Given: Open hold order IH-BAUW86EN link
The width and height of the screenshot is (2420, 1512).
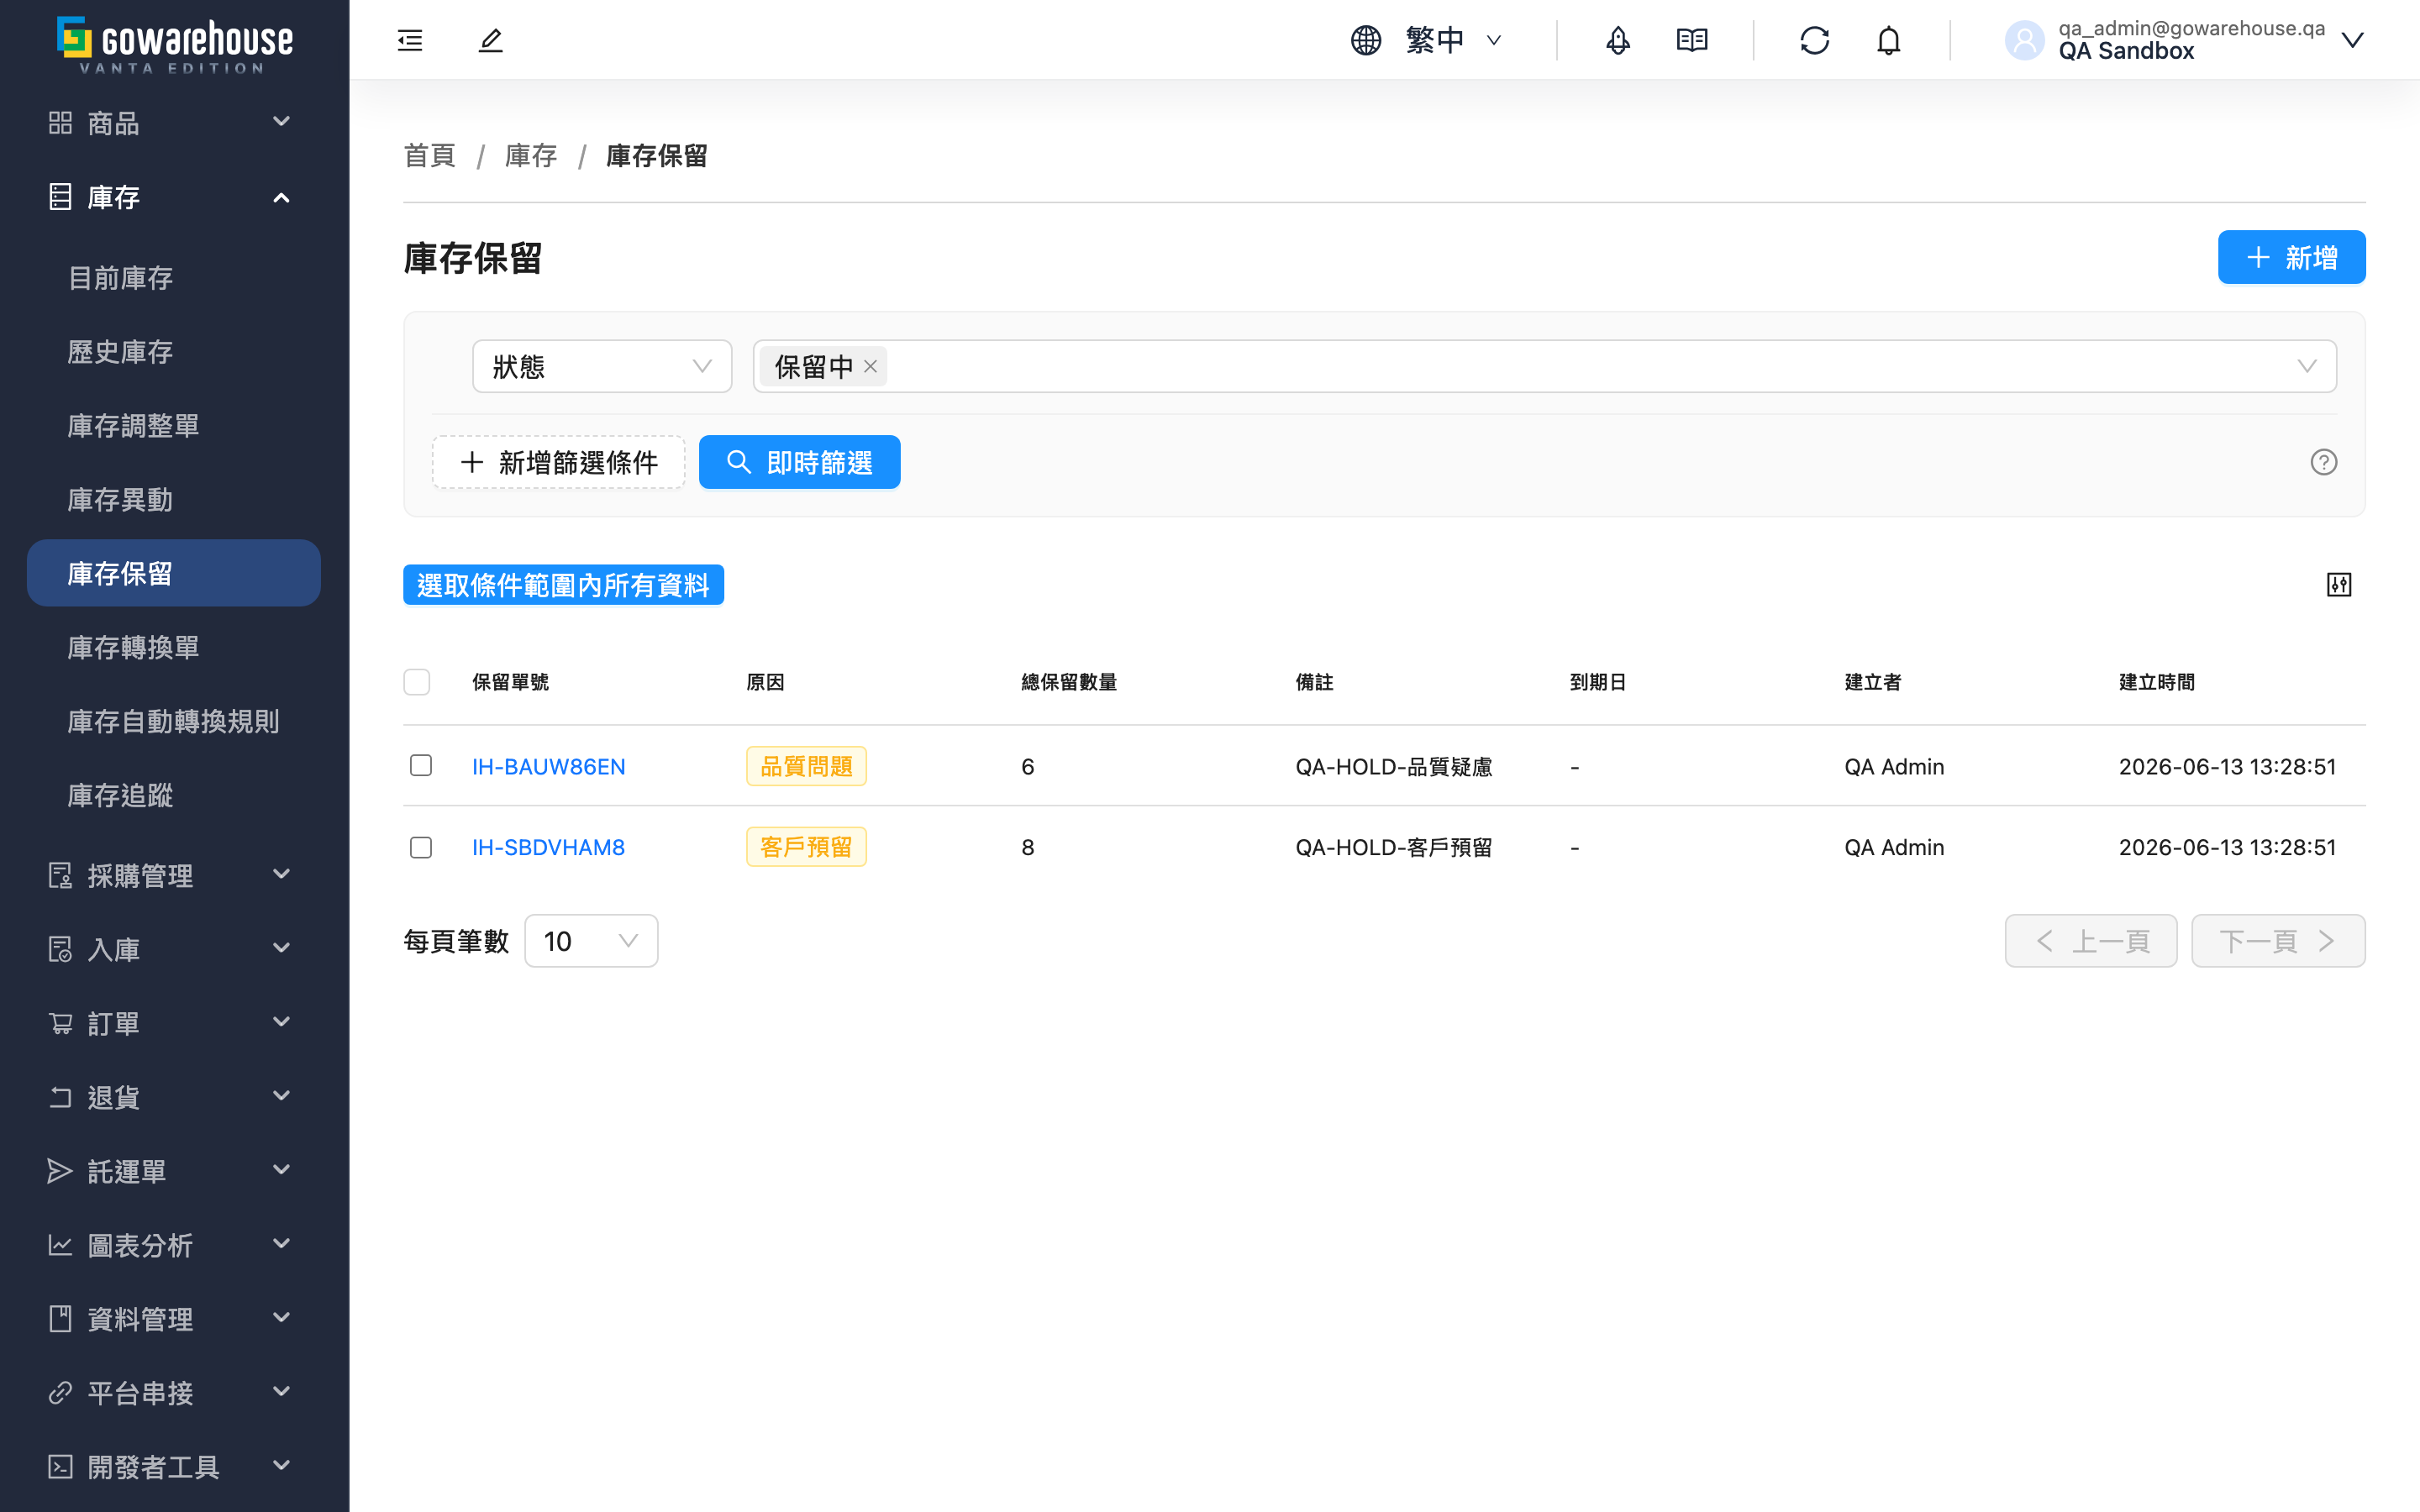Looking at the screenshot, I should tap(549, 767).
